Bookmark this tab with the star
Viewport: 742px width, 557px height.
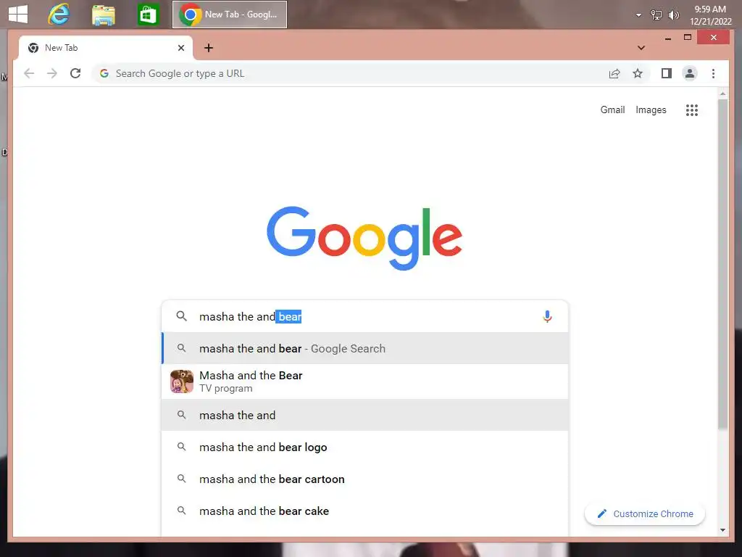638,73
